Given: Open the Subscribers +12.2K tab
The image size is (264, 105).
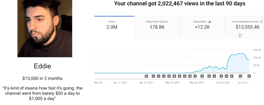Looking at the screenshot, I should pos(202,27).
